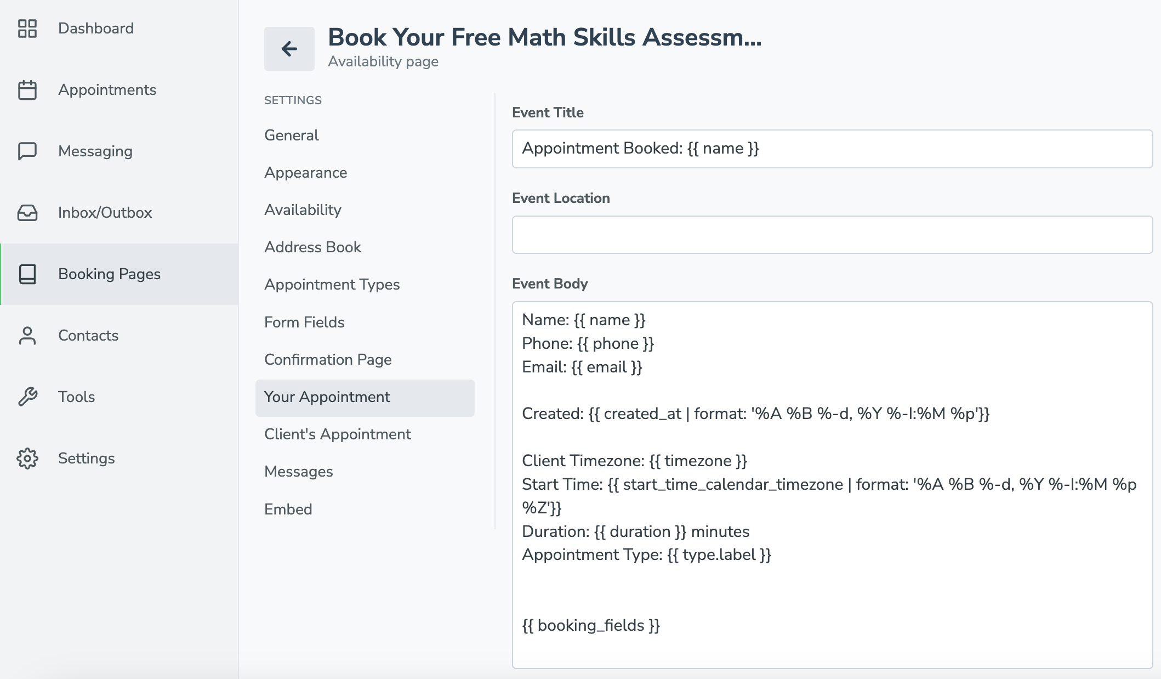The height and width of the screenshot is (679, 1161).
Task: Click the Tools wrench icon
Action: pyautogui.click(x=27, y=397)
